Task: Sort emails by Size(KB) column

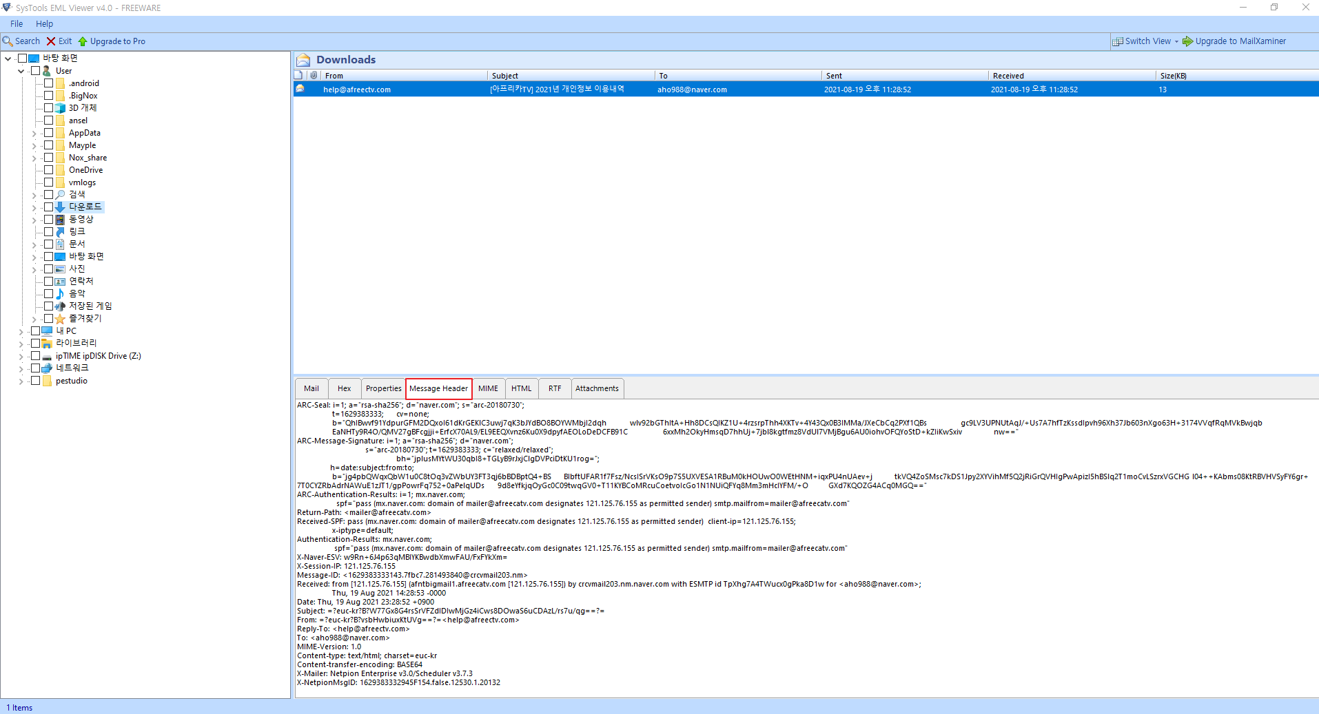Action: click(1237, 76)
